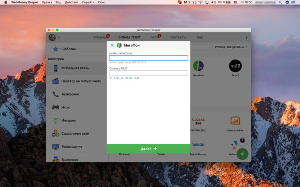Click the US flag input source
300x187 pixels.
[x=235, y=2]
